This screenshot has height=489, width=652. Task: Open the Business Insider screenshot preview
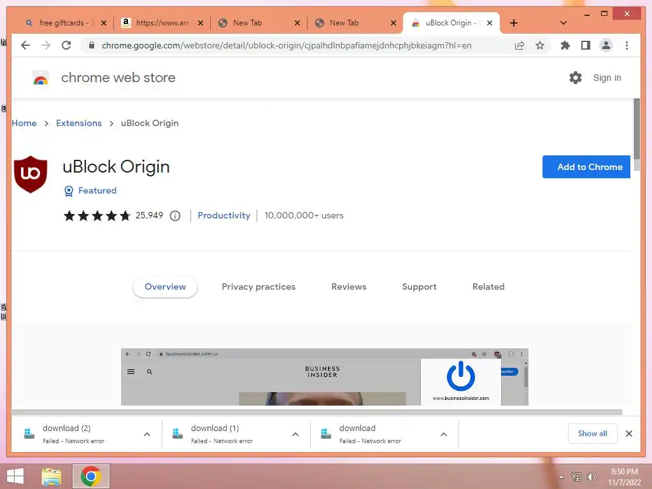324,377
